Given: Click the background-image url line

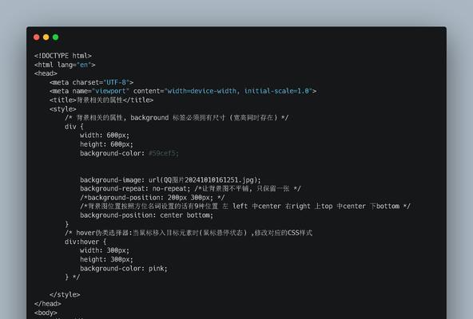Looking at the screenshot, I should [170, 179].
